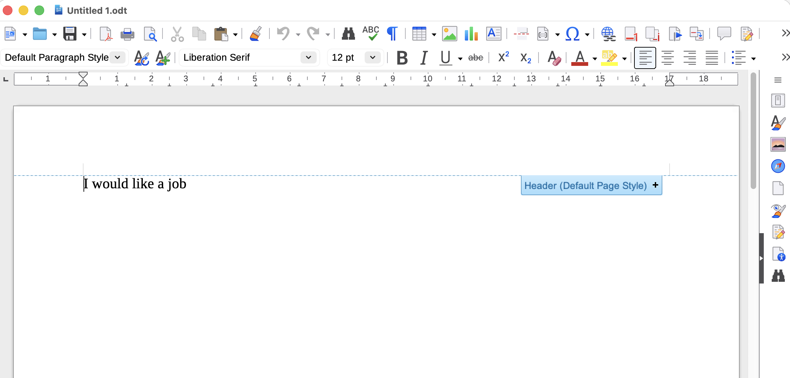Image resolution: width=790 pixels, height=378 pixels.
Task: Open the sidebar settings hamburger menu
Action: [778, 80]
